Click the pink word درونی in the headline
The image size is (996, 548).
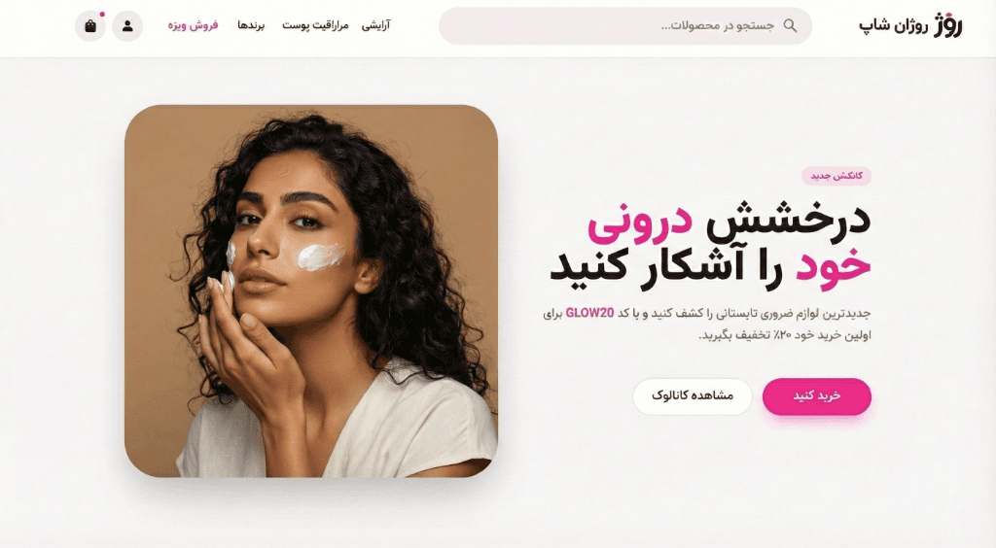(639, 223)
